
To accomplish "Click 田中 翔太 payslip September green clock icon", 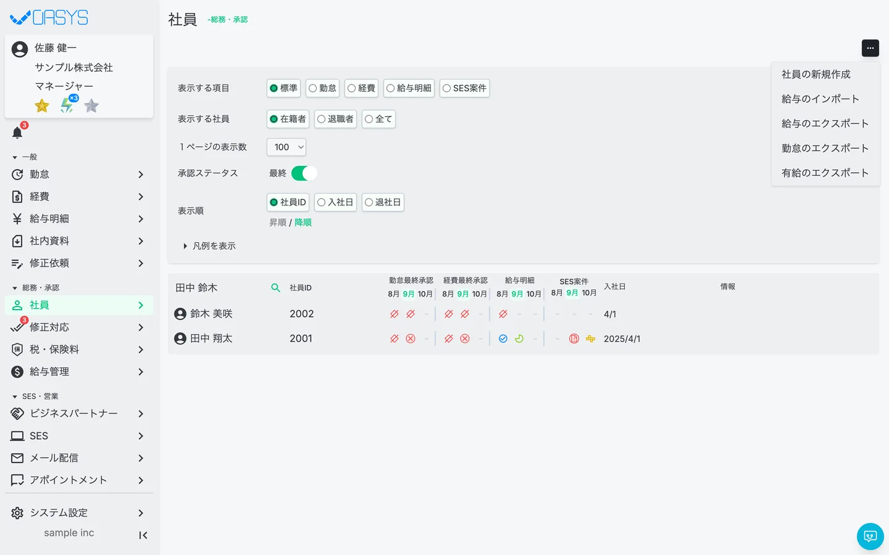I will pyautogui.click(x=519, y=339).
